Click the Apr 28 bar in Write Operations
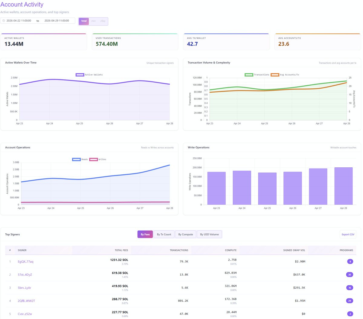 click(343, 186)
